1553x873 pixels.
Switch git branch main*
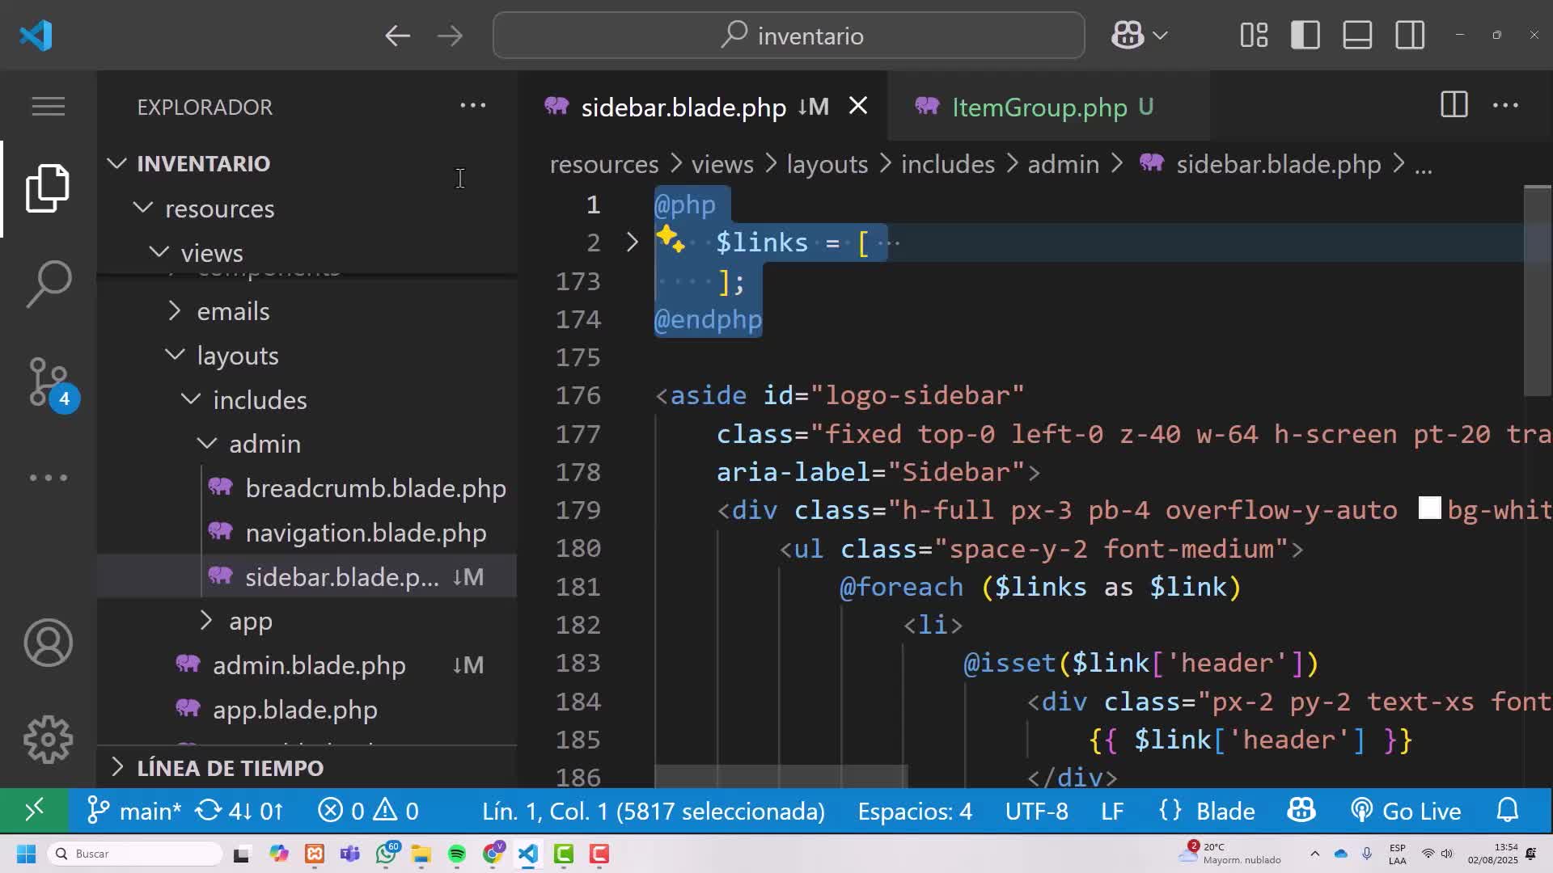pos(134,811)
